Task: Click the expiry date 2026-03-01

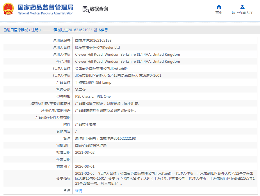Action: pos(85,167)
